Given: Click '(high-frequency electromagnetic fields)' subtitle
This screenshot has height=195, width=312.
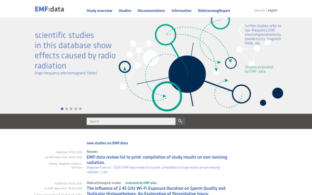Looking at the screenshot, I should (66, 73).
